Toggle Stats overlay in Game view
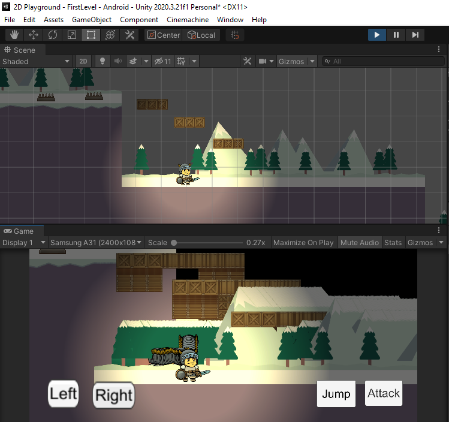This screenshot has height=422, width=449. (x=393, y=243)
